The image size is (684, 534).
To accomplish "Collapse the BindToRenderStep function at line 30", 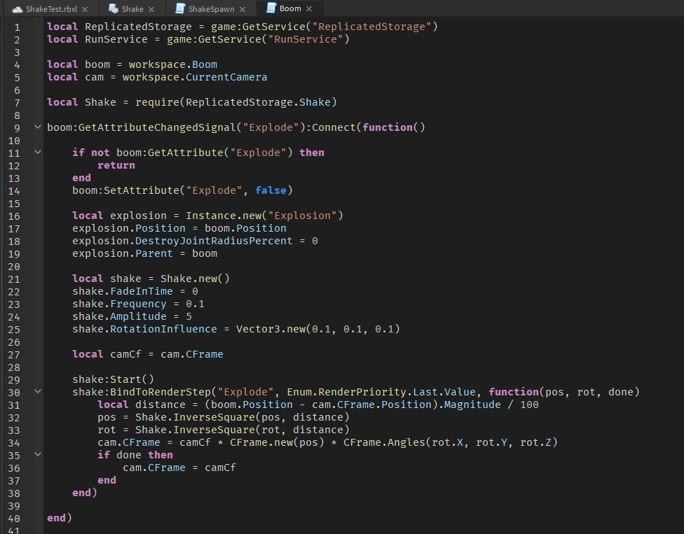I will coord(37,391).
